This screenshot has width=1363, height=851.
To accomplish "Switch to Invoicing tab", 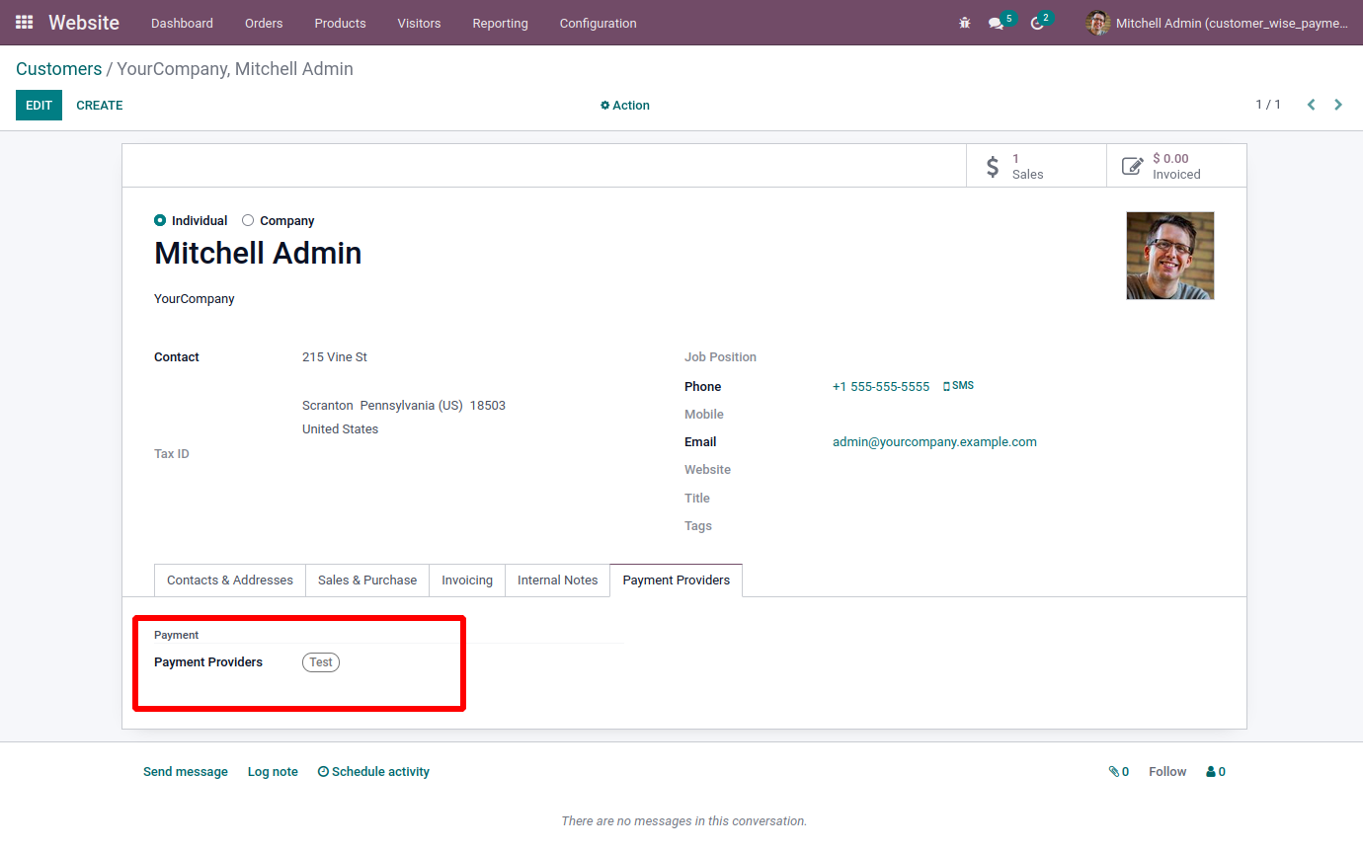I will click(x=467, y=580).
